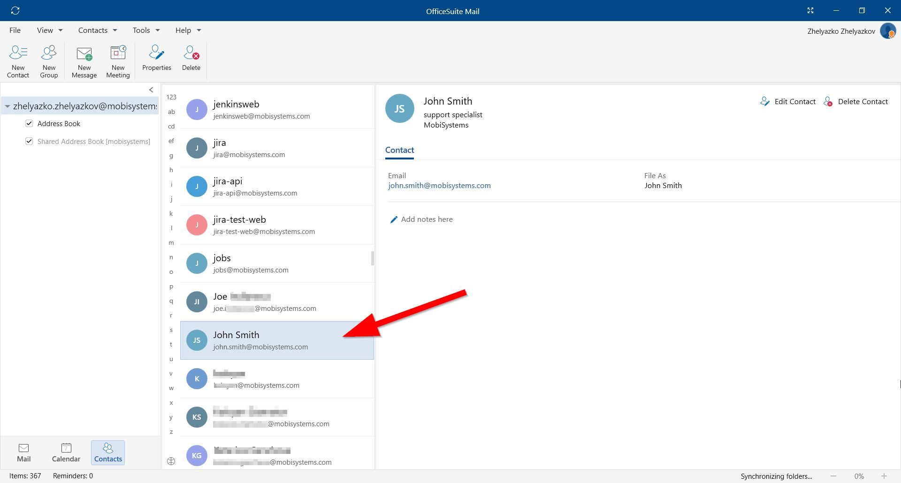The width and height of the screenshot is (901, 483).
Task: Jump to ef in alphabet index
Action: tap(171, 141)
